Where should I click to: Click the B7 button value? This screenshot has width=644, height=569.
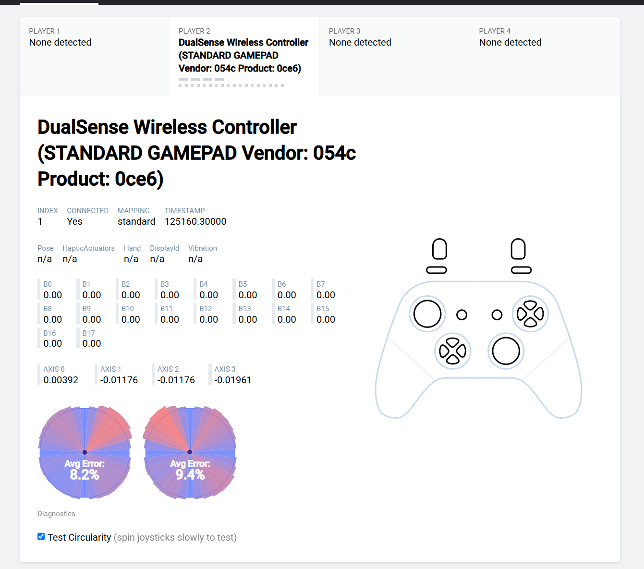point(326,295)
